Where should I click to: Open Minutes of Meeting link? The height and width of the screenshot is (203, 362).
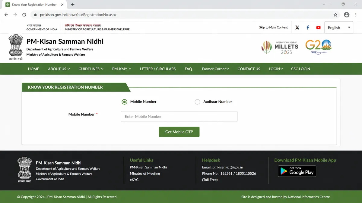[145, 174]
